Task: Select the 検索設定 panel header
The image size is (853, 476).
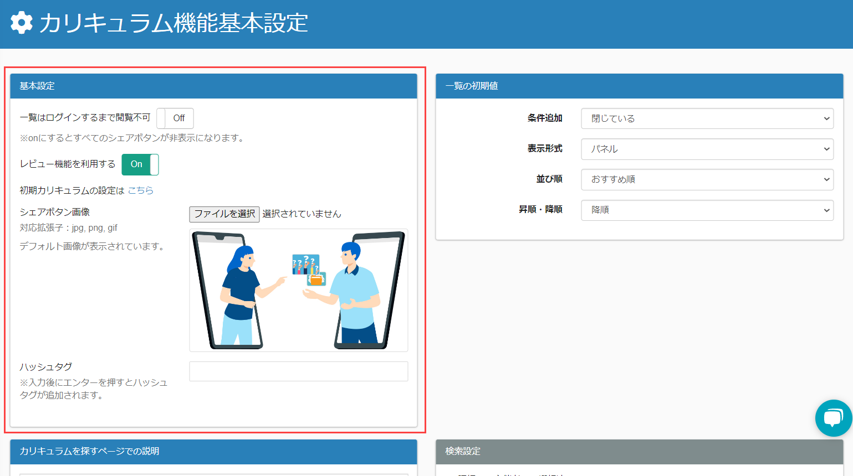Action: pos(639,451)
